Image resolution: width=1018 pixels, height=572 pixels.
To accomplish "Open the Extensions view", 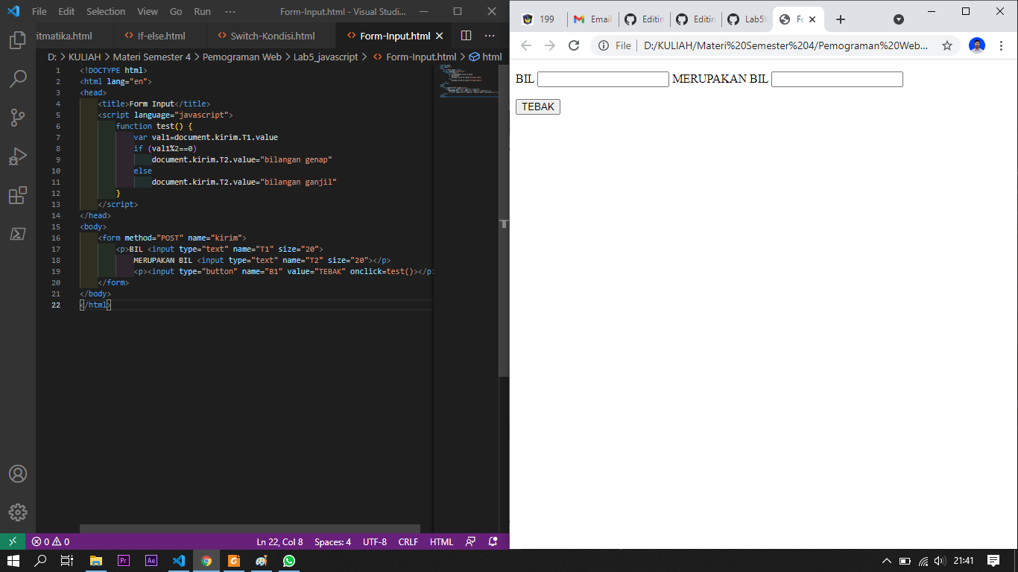I will tap(18, 195).
